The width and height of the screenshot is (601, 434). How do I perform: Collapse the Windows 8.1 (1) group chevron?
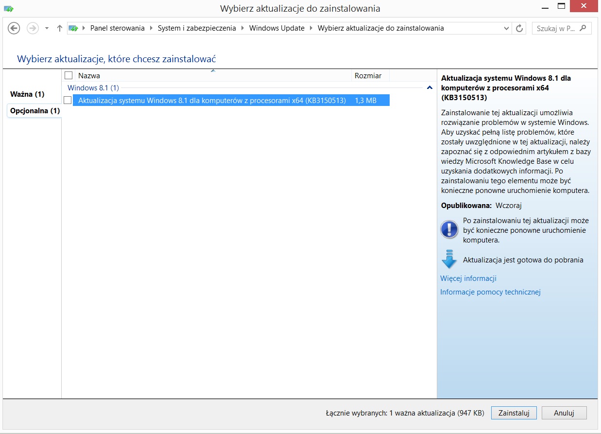click(429, 88)
